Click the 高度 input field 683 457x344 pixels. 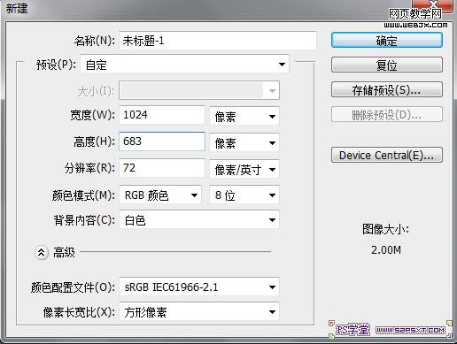pyautogui.click(x=162, y=141)
